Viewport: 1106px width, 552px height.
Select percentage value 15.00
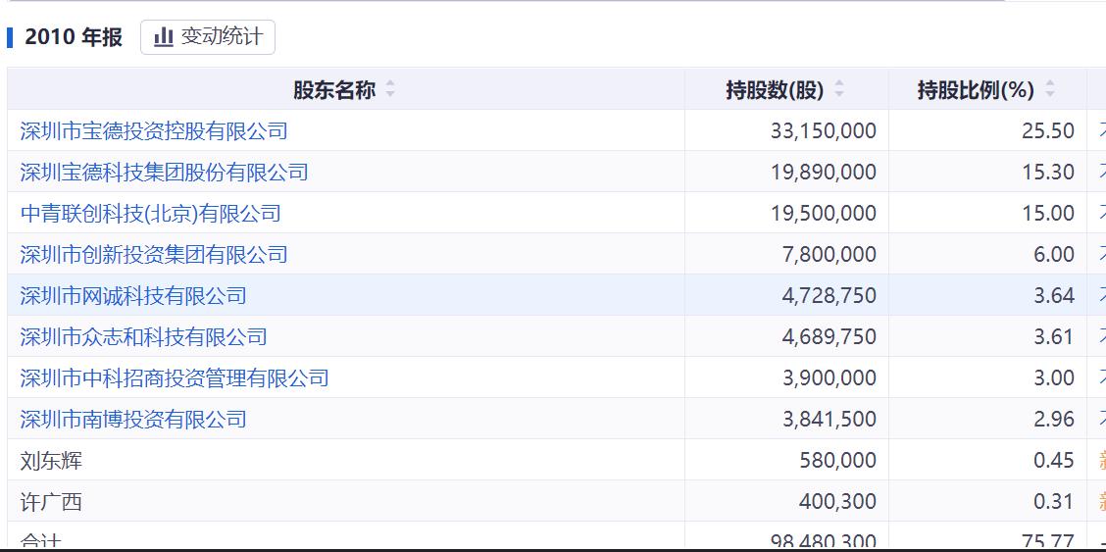click(x=1048, y=213)
